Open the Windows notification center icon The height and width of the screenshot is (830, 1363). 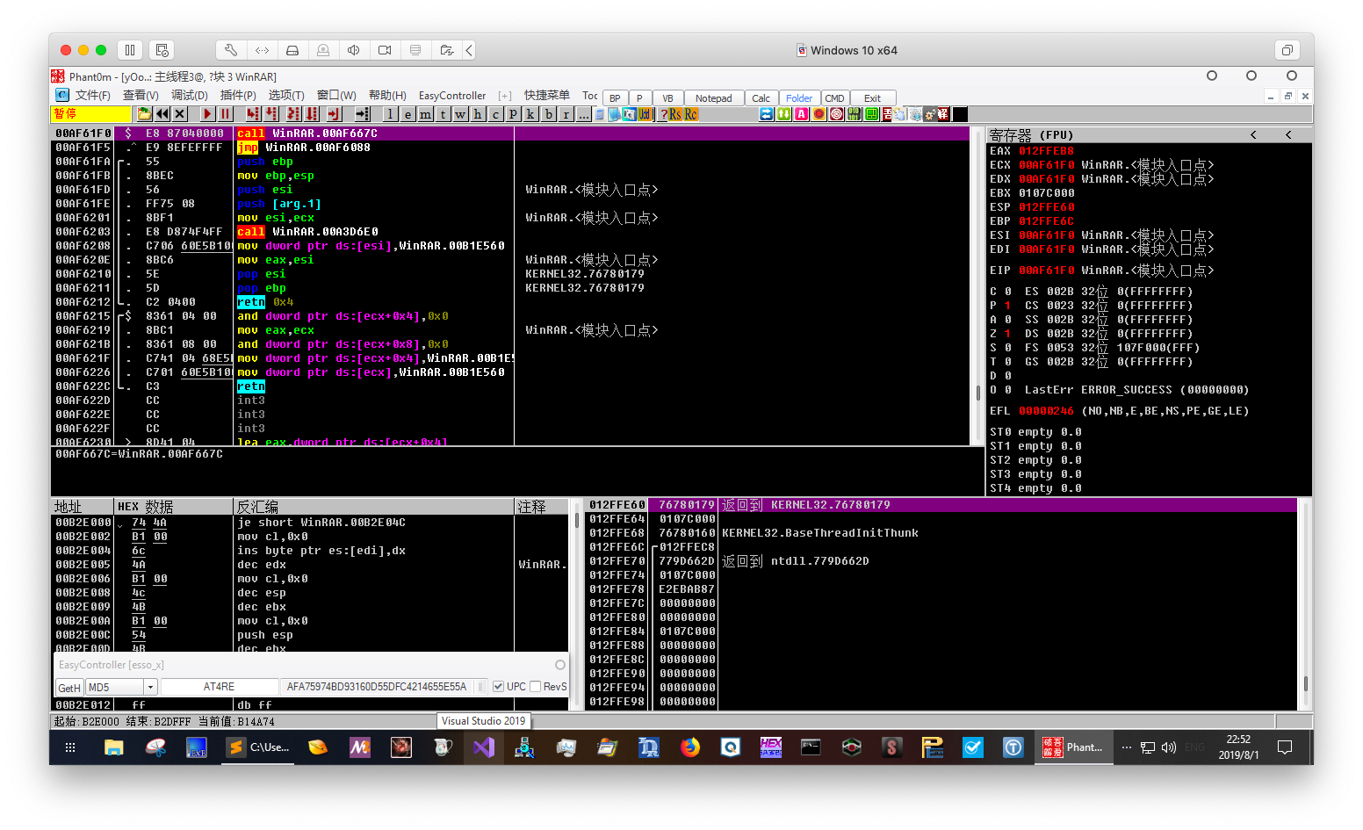1285,747
